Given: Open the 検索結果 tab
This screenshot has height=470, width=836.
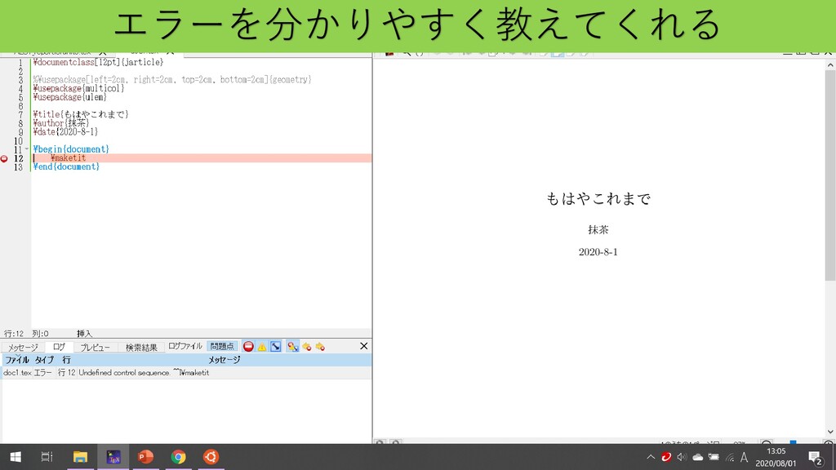Looking at the screenshot, I should (x=141, y=347).
